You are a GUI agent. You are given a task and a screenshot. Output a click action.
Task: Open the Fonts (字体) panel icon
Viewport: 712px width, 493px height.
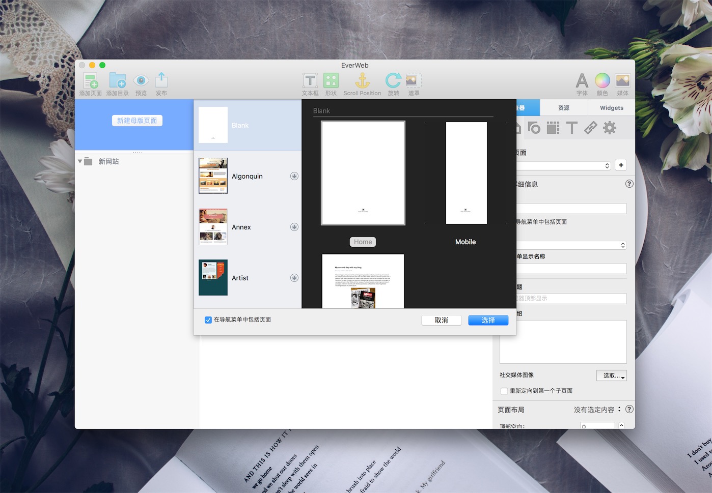coord(582,80)
